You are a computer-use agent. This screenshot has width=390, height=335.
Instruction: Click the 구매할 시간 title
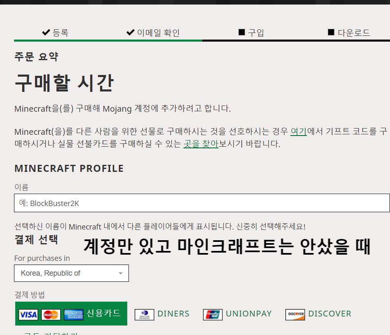point(64,83)
